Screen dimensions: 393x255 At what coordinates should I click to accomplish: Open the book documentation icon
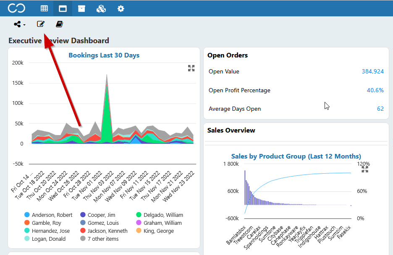59,24
